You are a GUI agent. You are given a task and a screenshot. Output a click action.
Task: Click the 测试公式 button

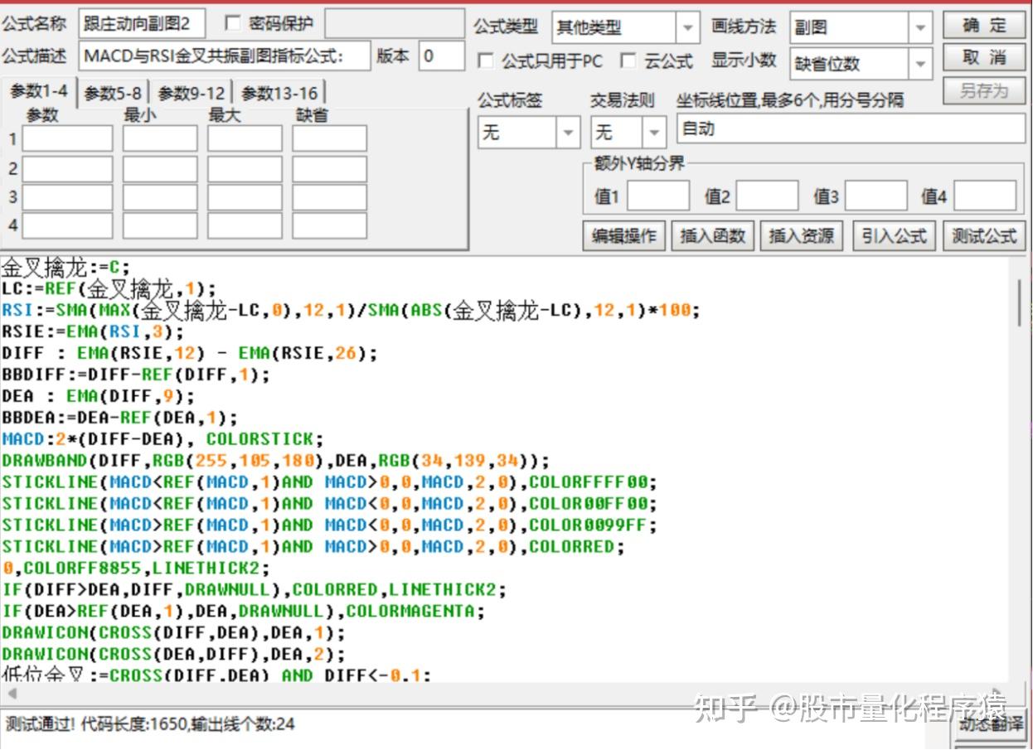[984, 236]
